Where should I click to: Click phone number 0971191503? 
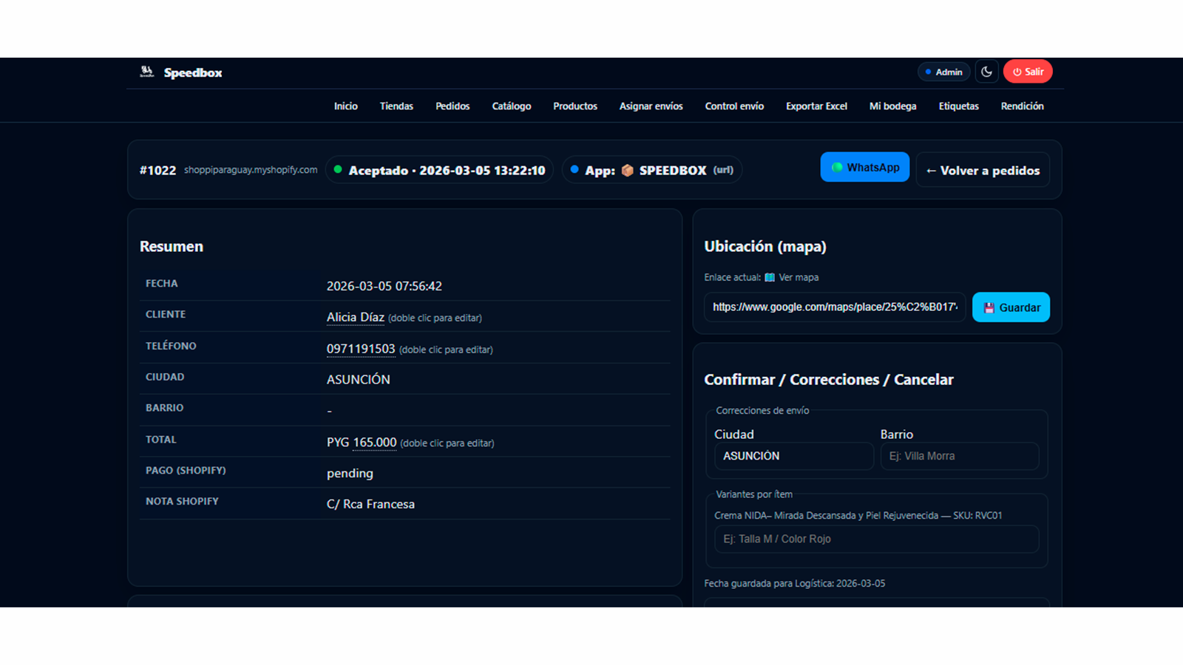[361, 349]
